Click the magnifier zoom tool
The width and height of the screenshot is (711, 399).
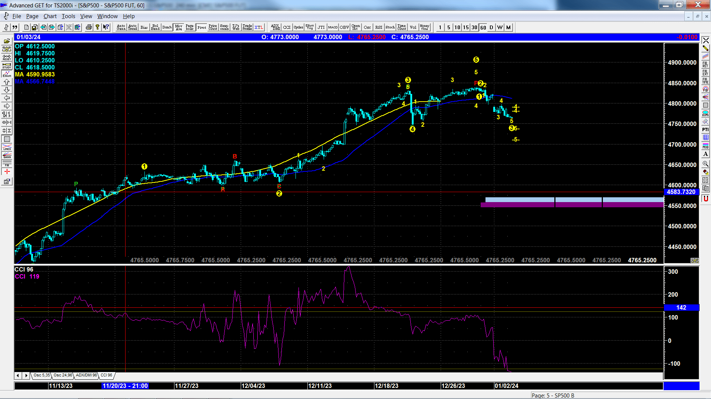(705, 164)
